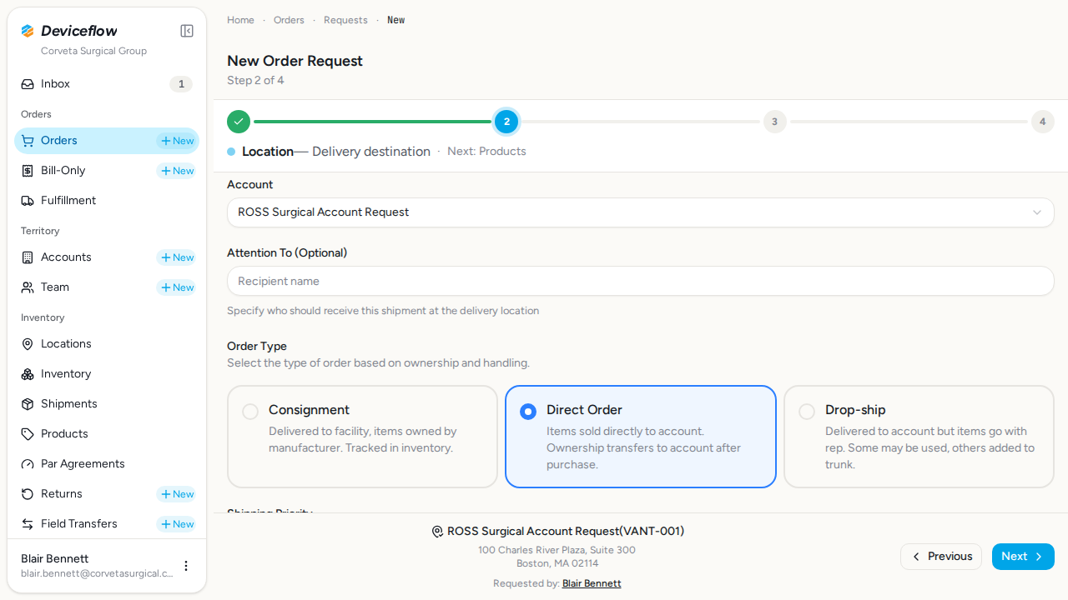
Task: Open Locations in sidebar
Action: coord(107,344)
